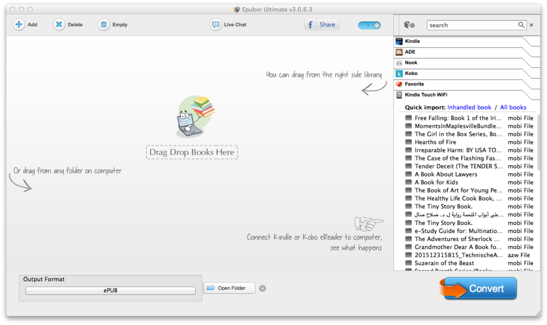The height and width of the screenshot is (325, 547).
Task: Click the book list vertical scrollbar
Action: pos(538,142)
